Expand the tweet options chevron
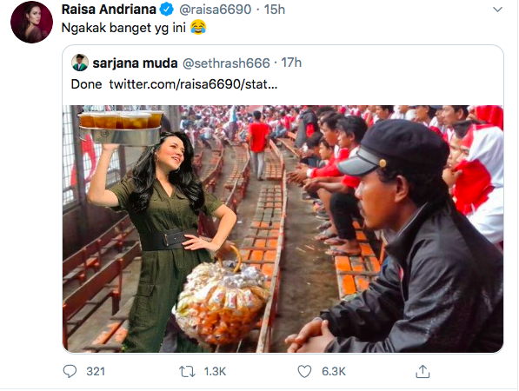 click(x=497, y=10)
